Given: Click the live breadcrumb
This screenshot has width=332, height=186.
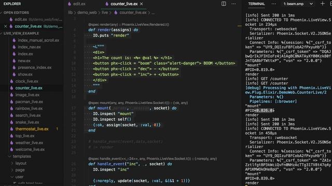Looking at the screenshot, I should pyautogui.click(x=105, y=12).
